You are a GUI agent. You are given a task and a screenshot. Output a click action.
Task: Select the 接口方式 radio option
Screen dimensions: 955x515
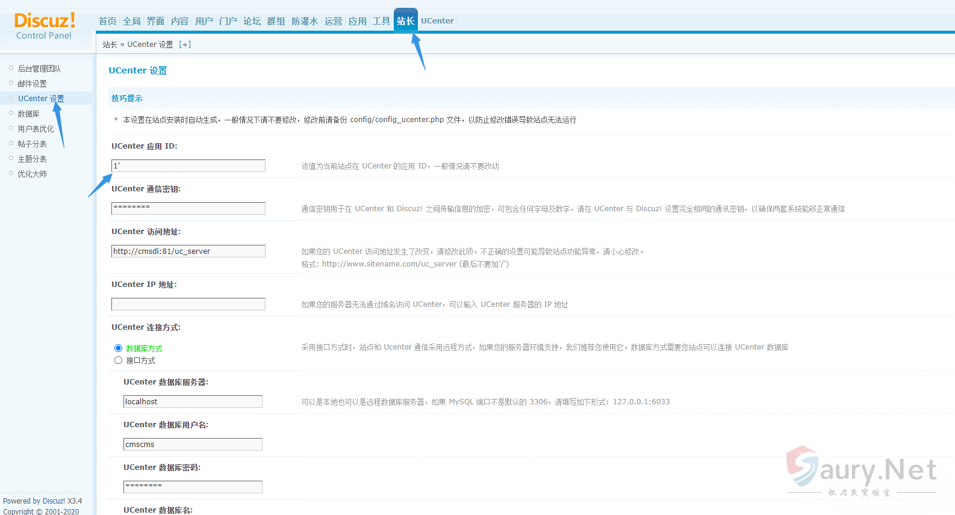pos(118,360)
